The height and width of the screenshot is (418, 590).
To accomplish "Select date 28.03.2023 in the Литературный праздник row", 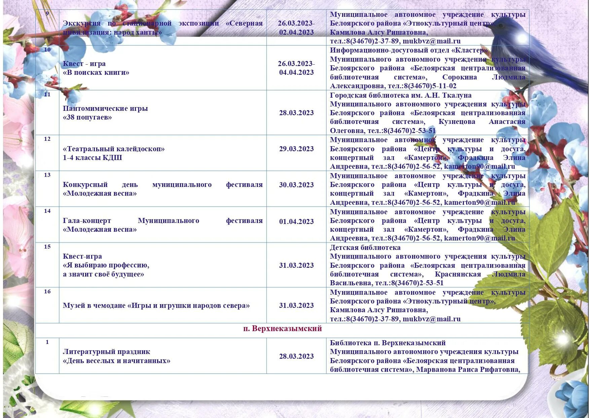I will click(x=296, y=356).
